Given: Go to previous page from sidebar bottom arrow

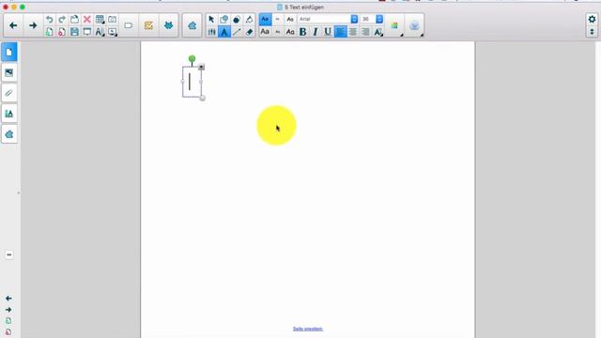Looking at the screenshot, I should (8, 299).
